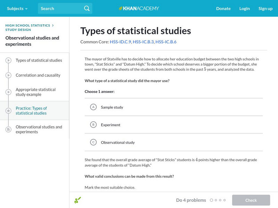Screen dimensions: 278x208
Task: Expand the Subjects dropdown menu
Action: click(x=17, y=8)
